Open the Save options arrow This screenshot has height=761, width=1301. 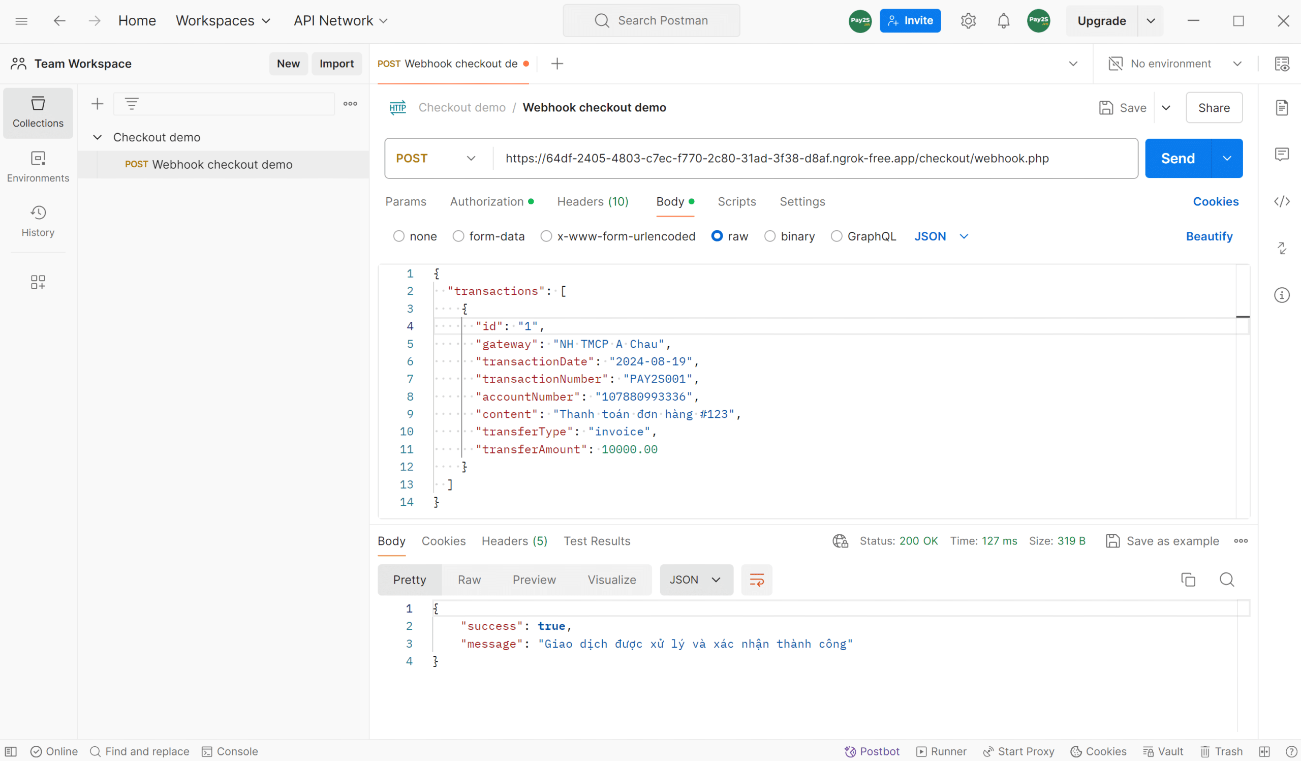tap(1166, 107)
